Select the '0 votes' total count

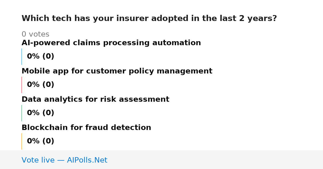click(35, 34)
